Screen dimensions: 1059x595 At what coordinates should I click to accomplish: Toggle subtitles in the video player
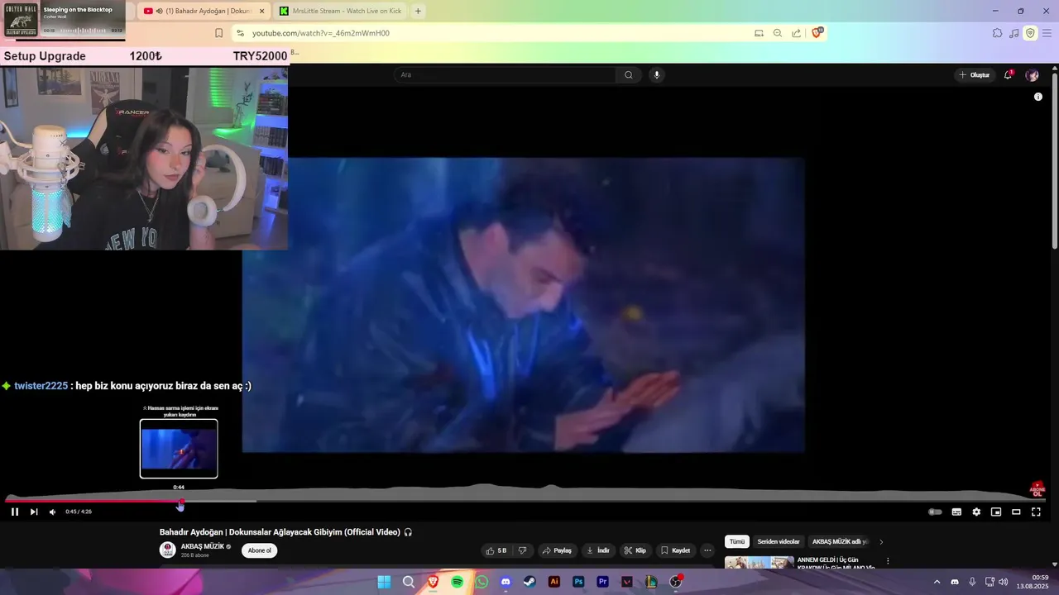pos(956,512)
